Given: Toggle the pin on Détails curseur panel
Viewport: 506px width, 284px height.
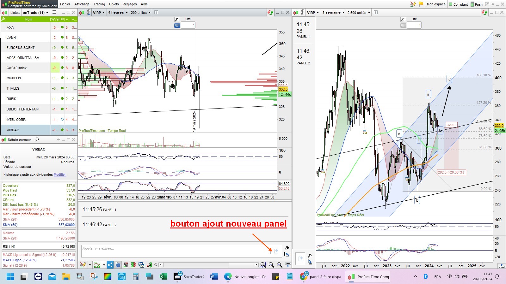Looking at the screenshot, I should click(x=59, y=139).
